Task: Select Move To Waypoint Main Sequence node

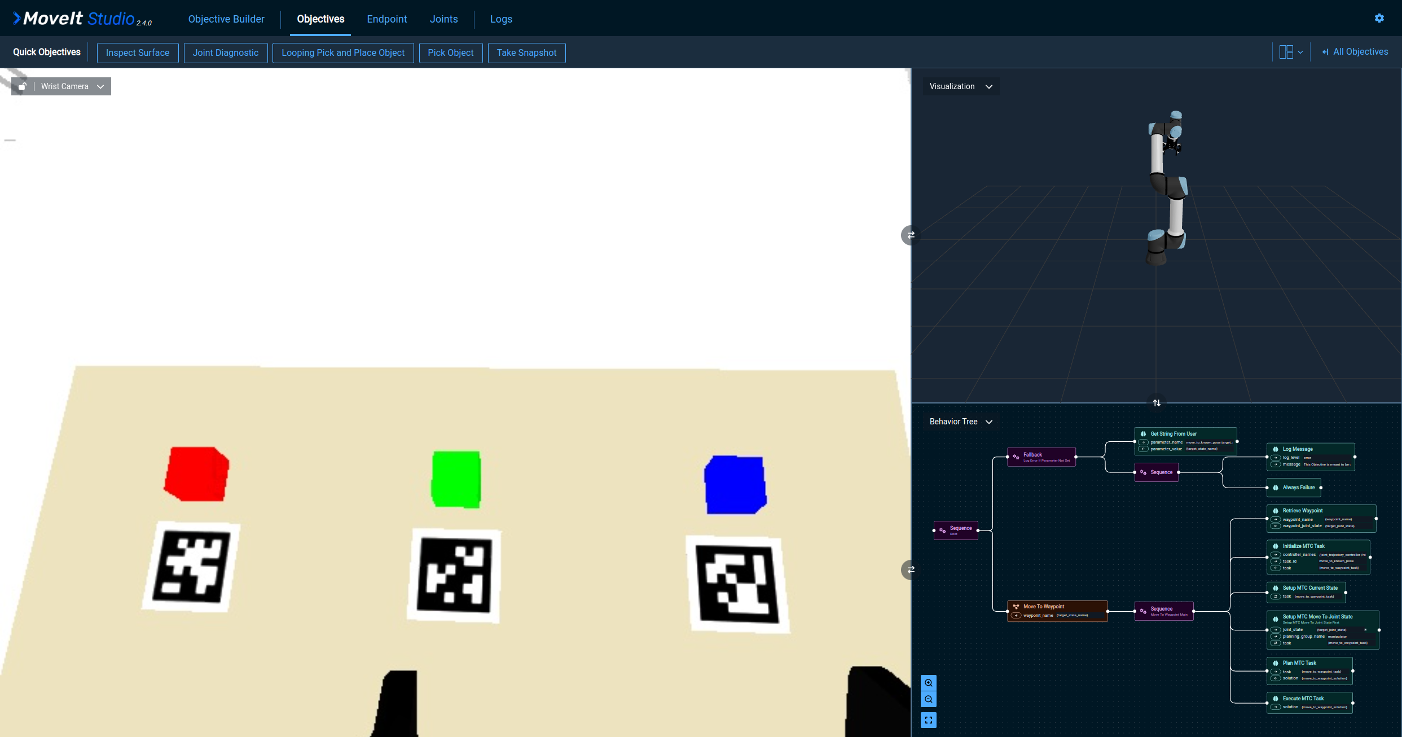Action: [1164, 611]
